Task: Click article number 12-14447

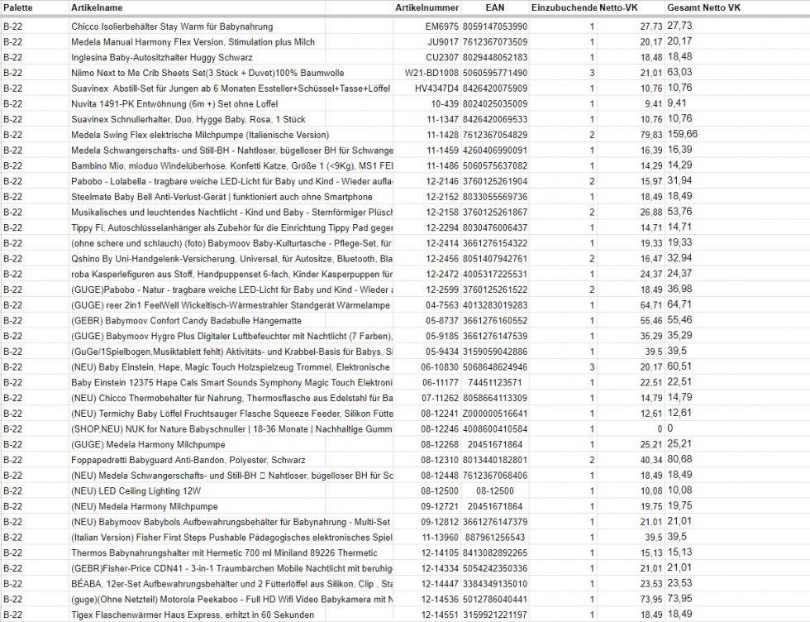Action: pyautogui.click(x=440, y=585)
